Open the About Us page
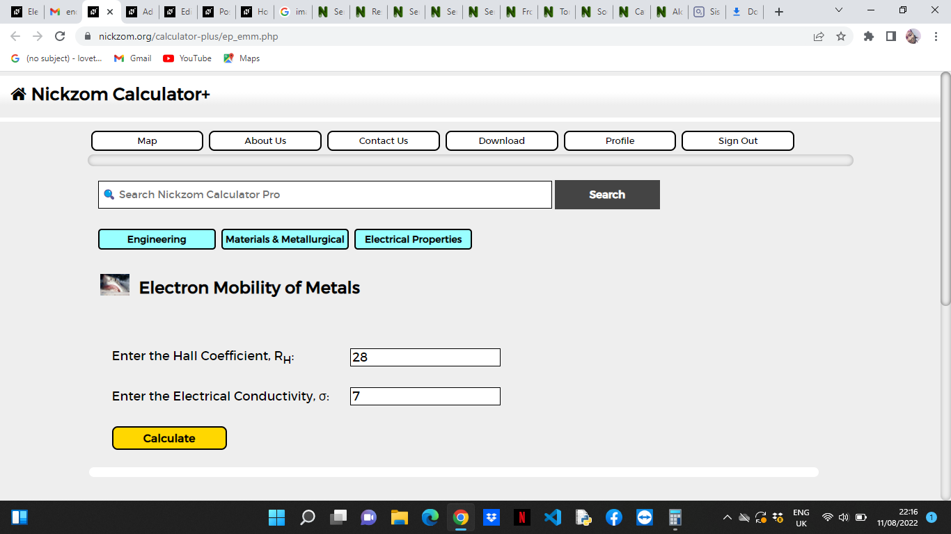Screen dimensions: 951x534 point(265,140)
